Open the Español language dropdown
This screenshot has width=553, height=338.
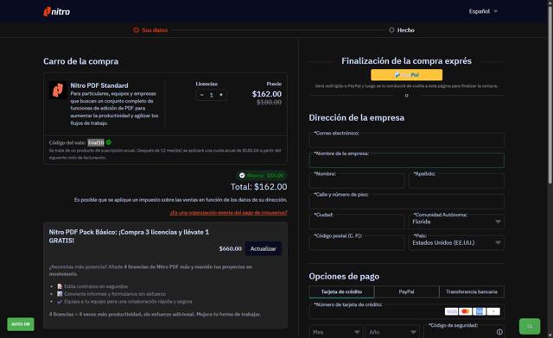[x=483, y=11]
